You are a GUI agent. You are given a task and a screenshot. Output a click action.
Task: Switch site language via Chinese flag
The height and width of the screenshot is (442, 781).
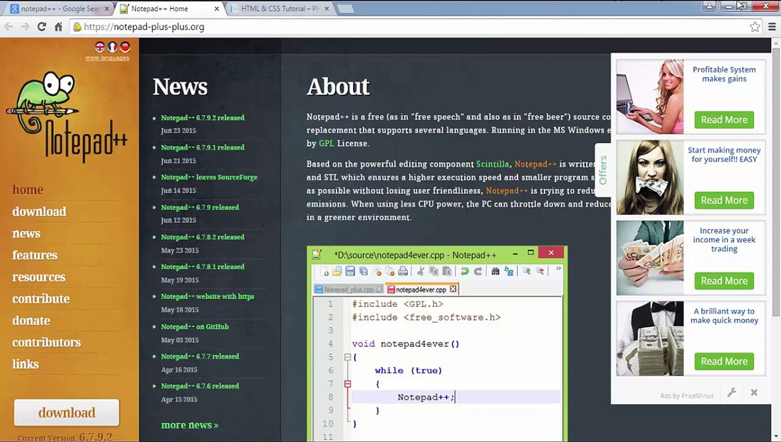tap(125, 47)
